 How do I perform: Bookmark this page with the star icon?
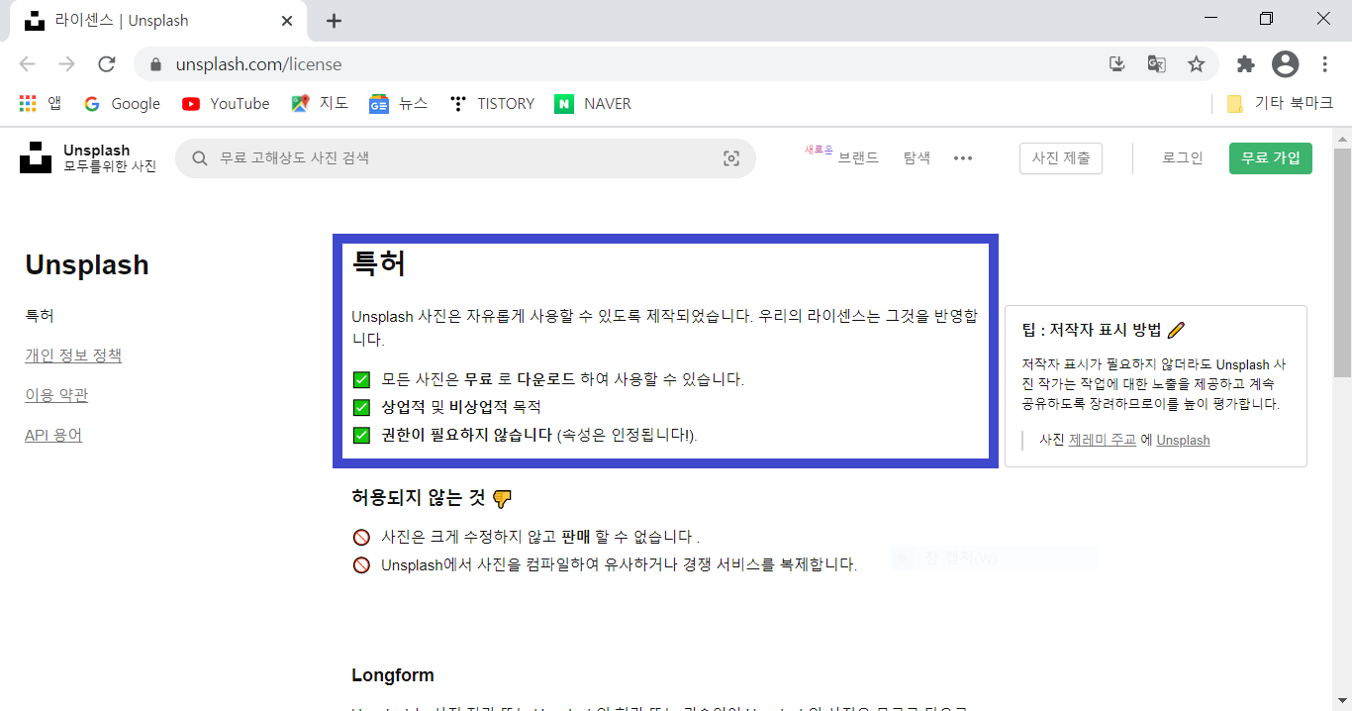tap(1196, 64)
